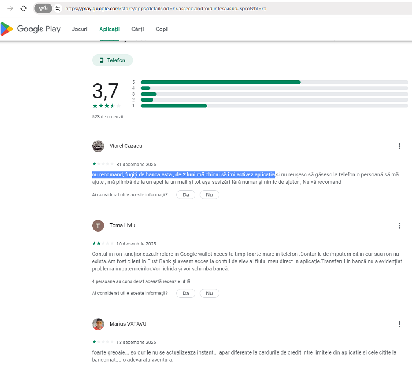The height and width of the screenshot is (368, 412).
Task: Open the Cărți tab
Action: coord(137,29)
